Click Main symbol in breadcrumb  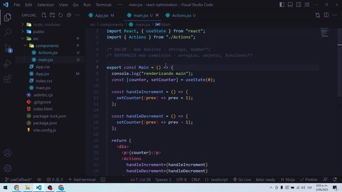pyautogui.click(x=163, y=25)
